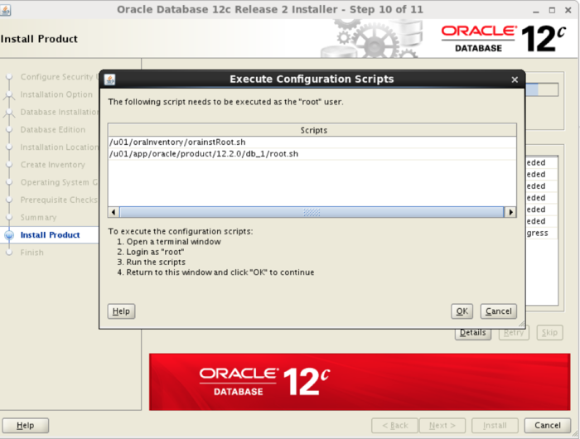Close the Oracle installer window
Screen dimensions: 580x439
pos(568,11)
